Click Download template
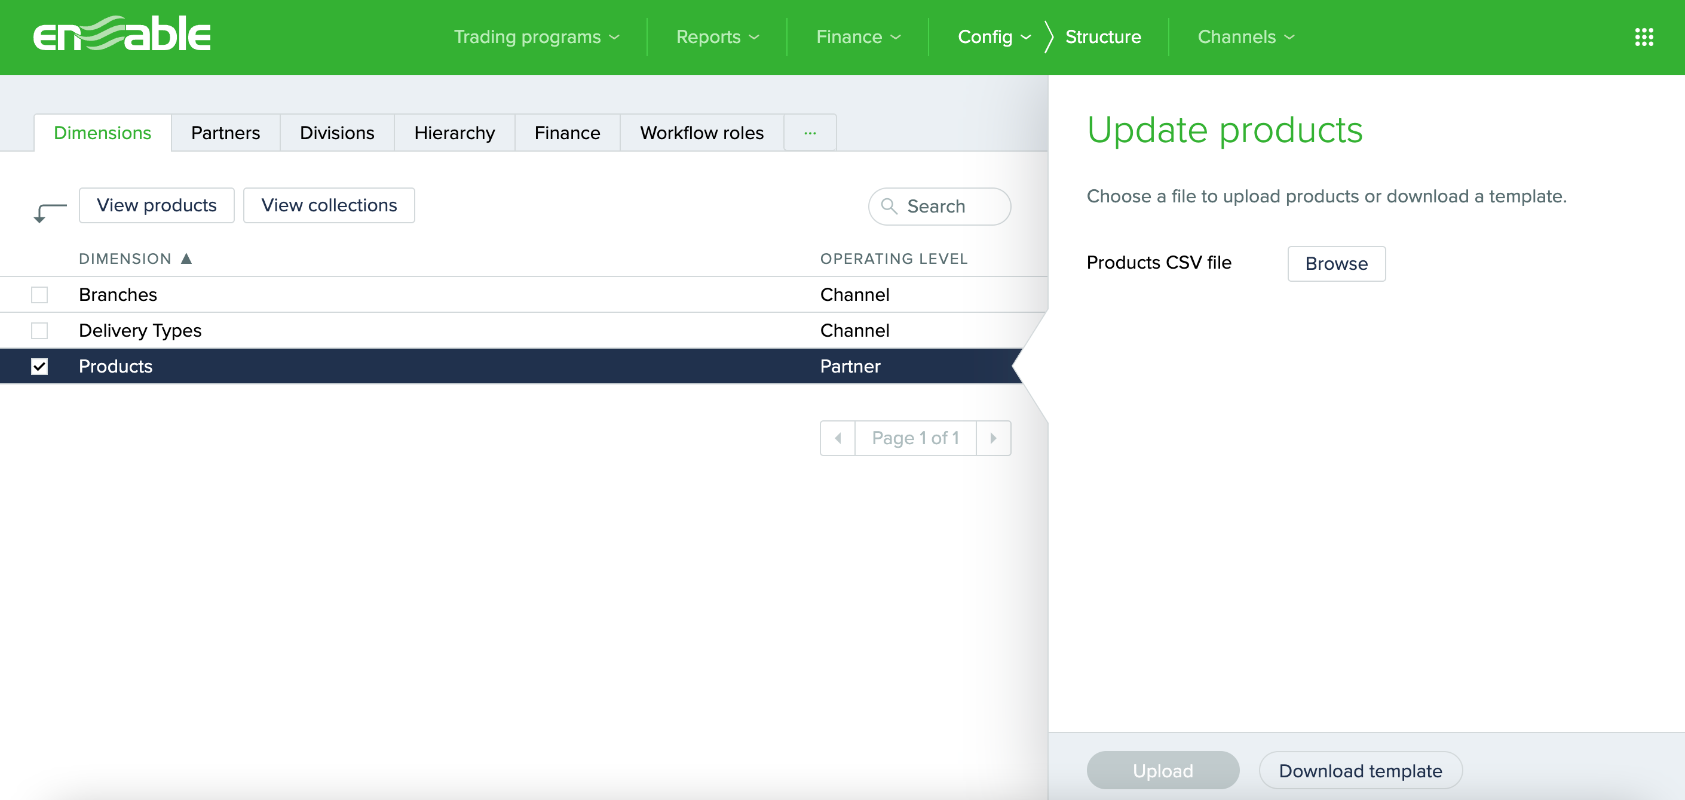 pyautogui.click(x=1360, y=771)
